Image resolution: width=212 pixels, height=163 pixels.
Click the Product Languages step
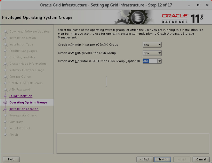coord(23,51)
